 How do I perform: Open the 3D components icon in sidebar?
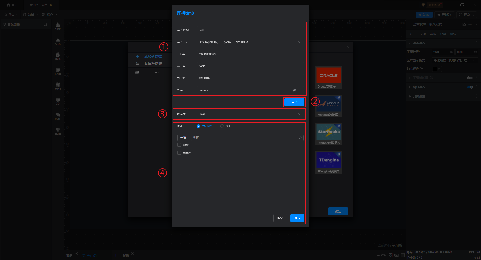tap(58, 101)
